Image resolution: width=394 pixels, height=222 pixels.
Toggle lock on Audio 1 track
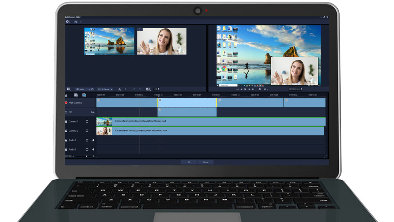[66, 140]
